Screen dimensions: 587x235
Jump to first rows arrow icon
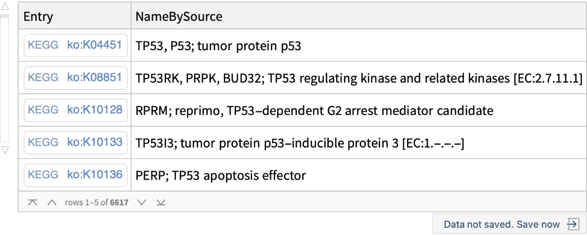click(x=32, y=202)
